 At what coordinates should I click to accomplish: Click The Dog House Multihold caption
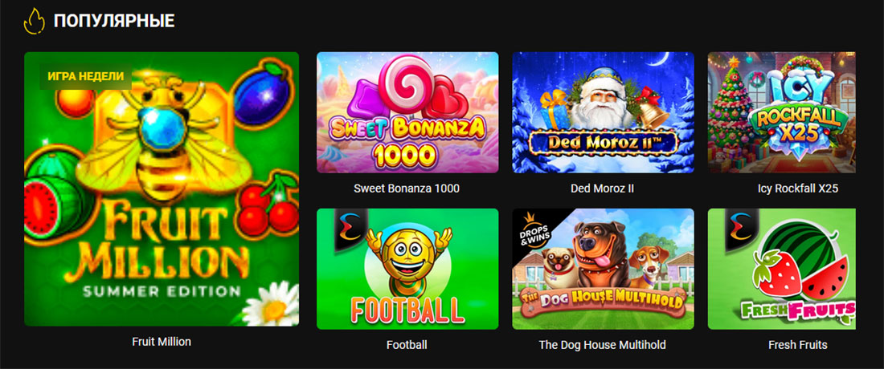click(x=603, y=345)
